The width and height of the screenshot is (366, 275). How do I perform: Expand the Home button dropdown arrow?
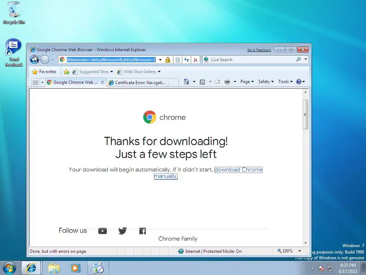pos(194,82)
